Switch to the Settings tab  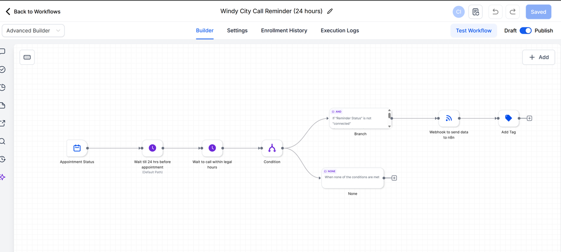237,31
